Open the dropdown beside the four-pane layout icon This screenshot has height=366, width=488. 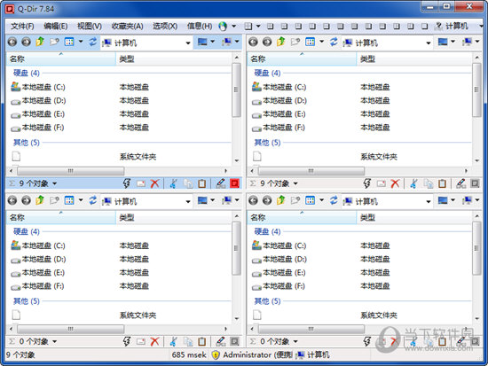click(x=258, y=26)
